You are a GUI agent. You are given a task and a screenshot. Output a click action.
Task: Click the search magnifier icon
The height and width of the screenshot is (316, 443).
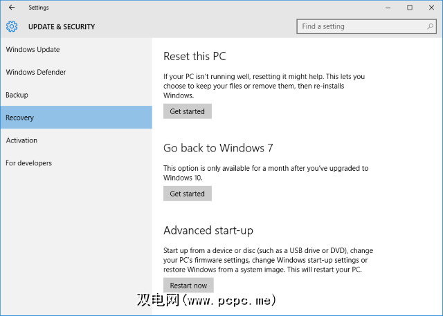click(429, 27)
